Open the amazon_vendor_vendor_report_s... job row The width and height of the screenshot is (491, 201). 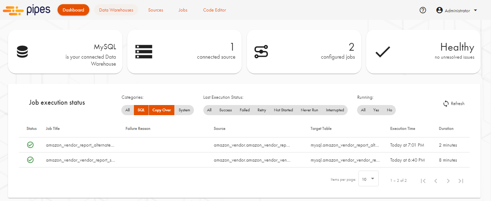pyautogui.click(x=80, y=160)
